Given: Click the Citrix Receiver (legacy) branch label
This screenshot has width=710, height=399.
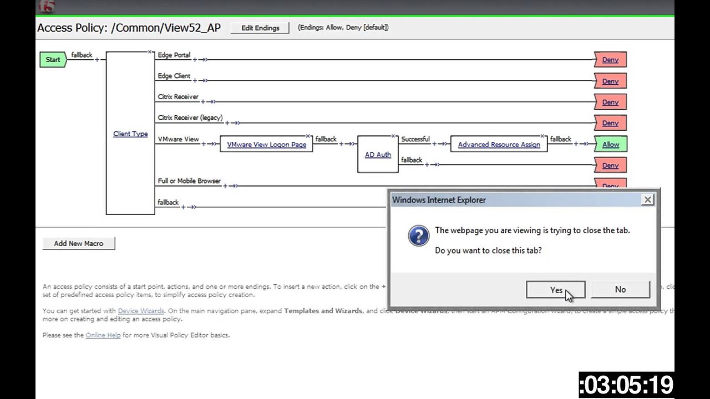Looking at the screenshot, I should tap(190, 117).
